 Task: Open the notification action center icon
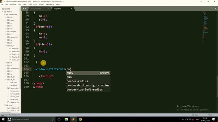coord(214,119)
